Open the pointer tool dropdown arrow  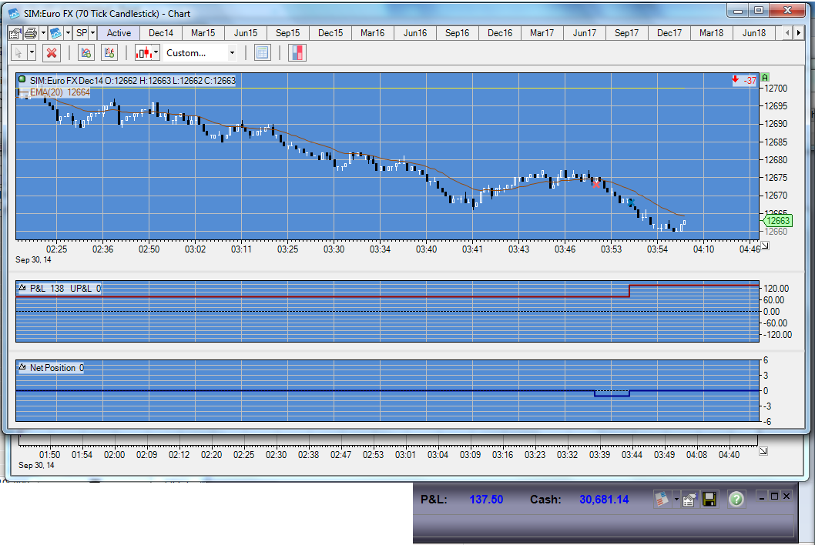[x=32, y=53]
